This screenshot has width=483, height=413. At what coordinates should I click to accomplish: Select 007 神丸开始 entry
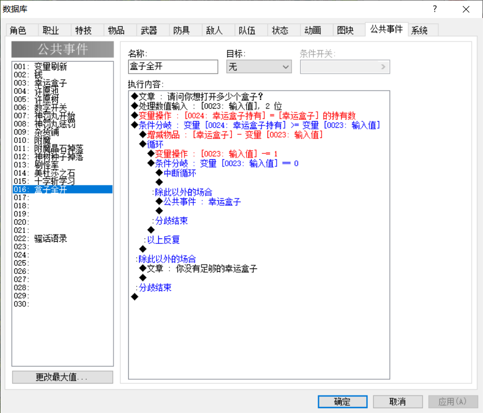[63, 116]
